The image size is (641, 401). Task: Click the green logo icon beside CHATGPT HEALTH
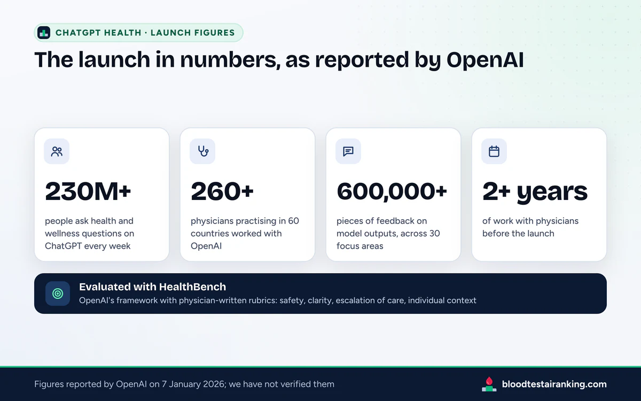(x=44, y=33)
